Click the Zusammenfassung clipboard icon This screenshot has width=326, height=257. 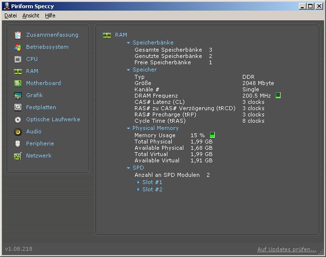pyautogui.click(x=18, y=35)
